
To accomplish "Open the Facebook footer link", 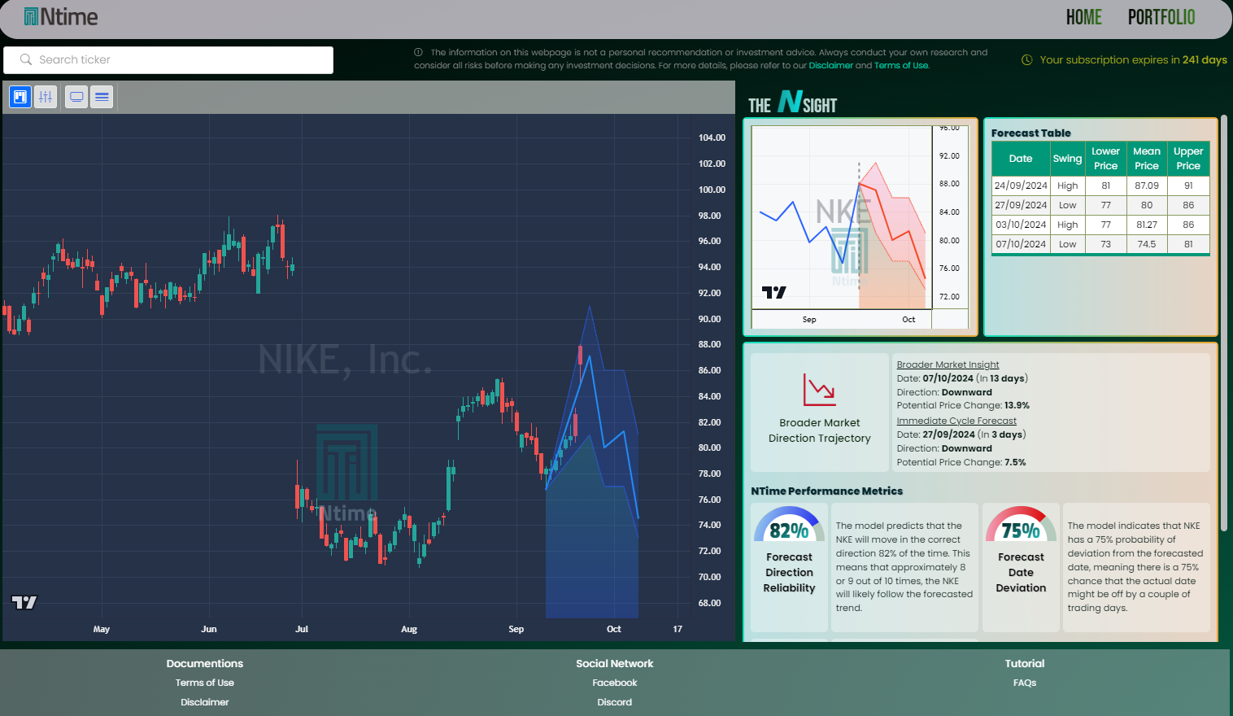I will (x=615, y=683).
